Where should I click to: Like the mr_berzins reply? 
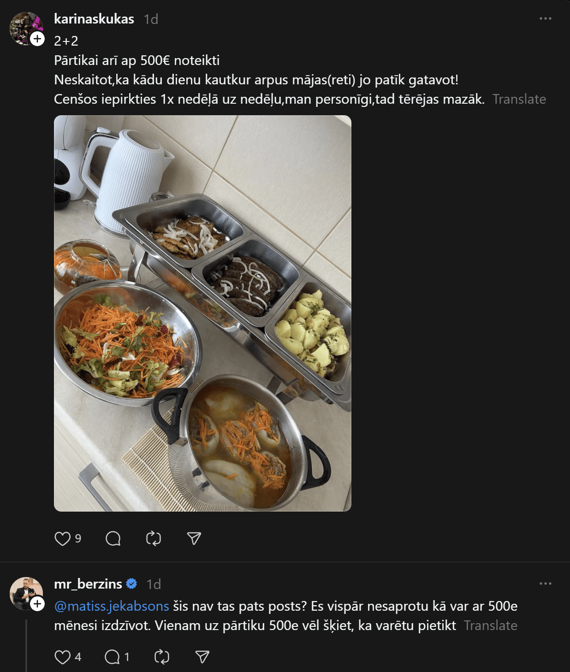pyautogui.click(x=62, y=657)
